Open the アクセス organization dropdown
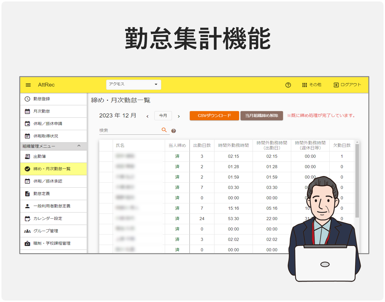 click(133, 85)
